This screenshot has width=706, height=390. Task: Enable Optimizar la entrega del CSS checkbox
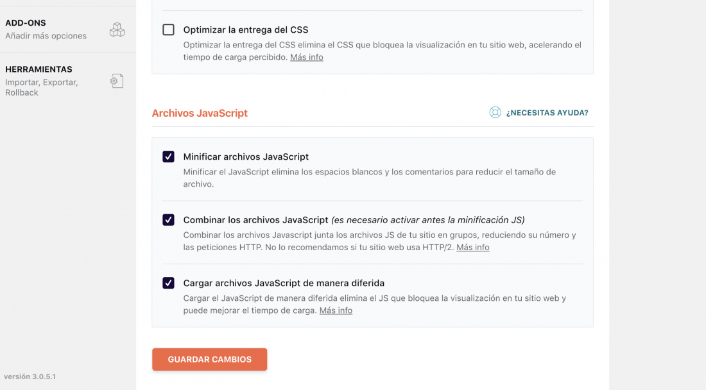point(168,30)
